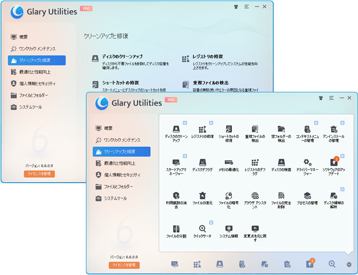Click registry repair icon in bottom dock
Viewport: 358px width, 275px height.
[x=197, y=265]
